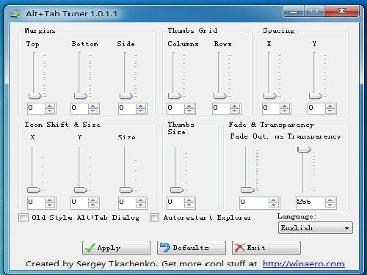Click the Margins Top value field
The height and width of the screenshot is (275, 367).
click(36, 109)
